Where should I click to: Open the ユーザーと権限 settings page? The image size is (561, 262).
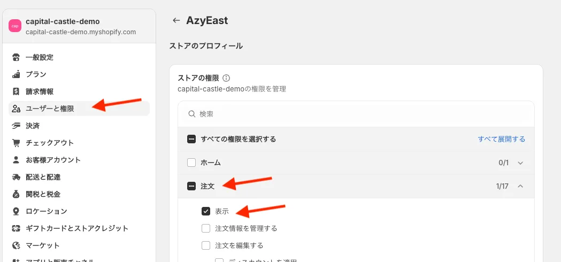point(50,109)
